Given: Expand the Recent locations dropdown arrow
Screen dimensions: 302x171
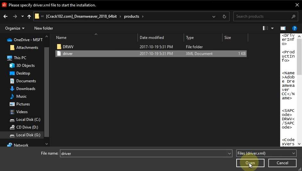Looking at the screenshot, I should [x=22, y=16].
